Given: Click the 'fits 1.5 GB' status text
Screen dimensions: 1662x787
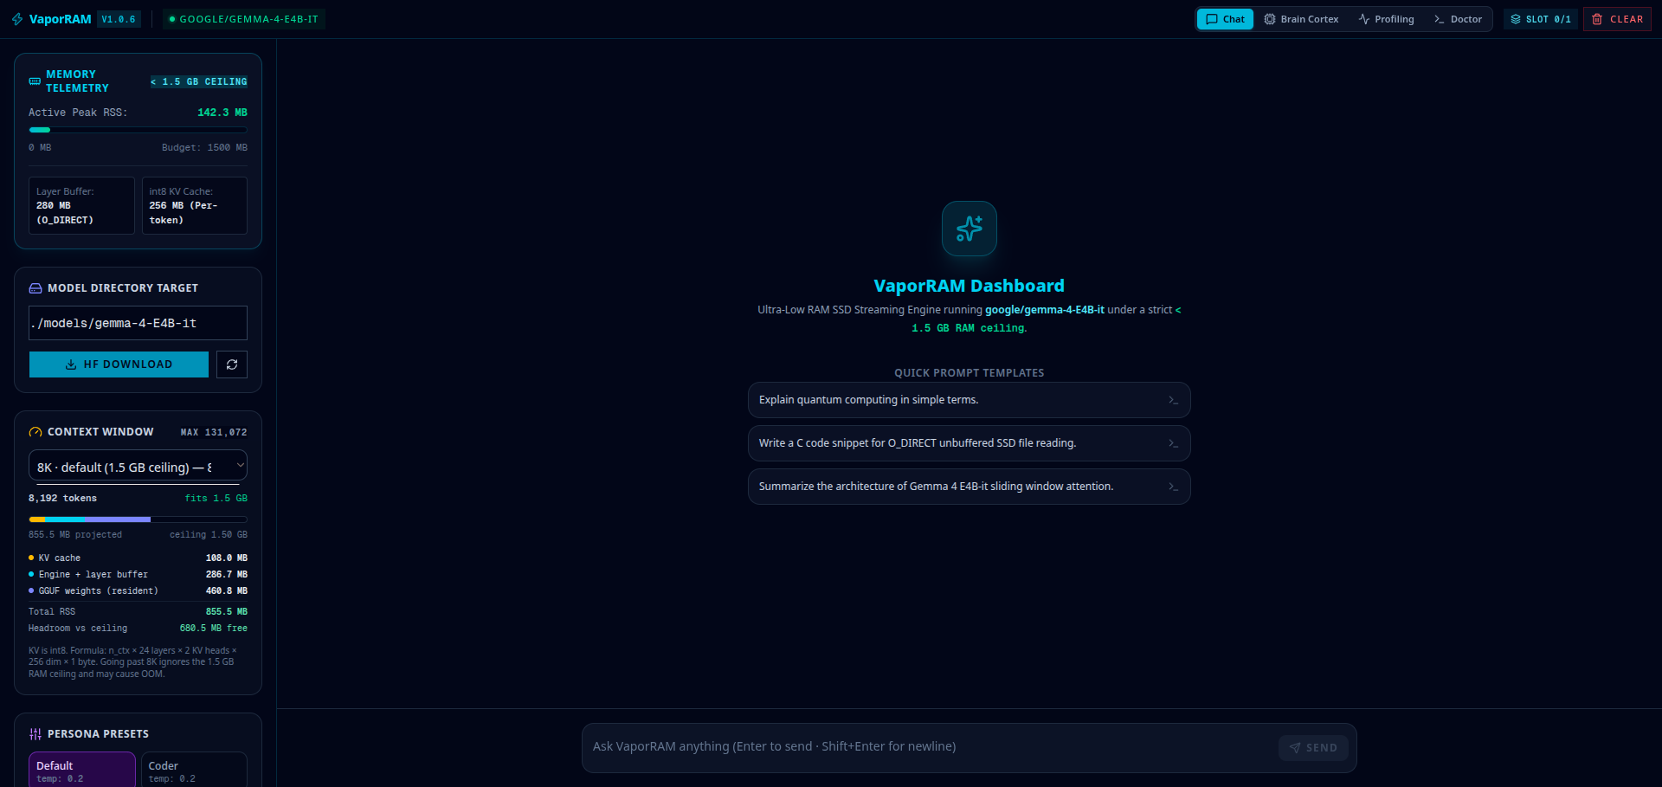Looking at the screenshot, I should pyautogui.click(x=216, y=499).
